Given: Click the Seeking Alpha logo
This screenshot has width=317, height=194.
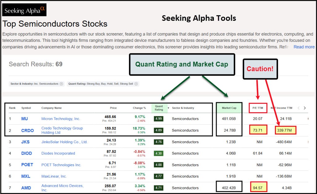Looking at the screenshot, I should [x=24, y=11].
